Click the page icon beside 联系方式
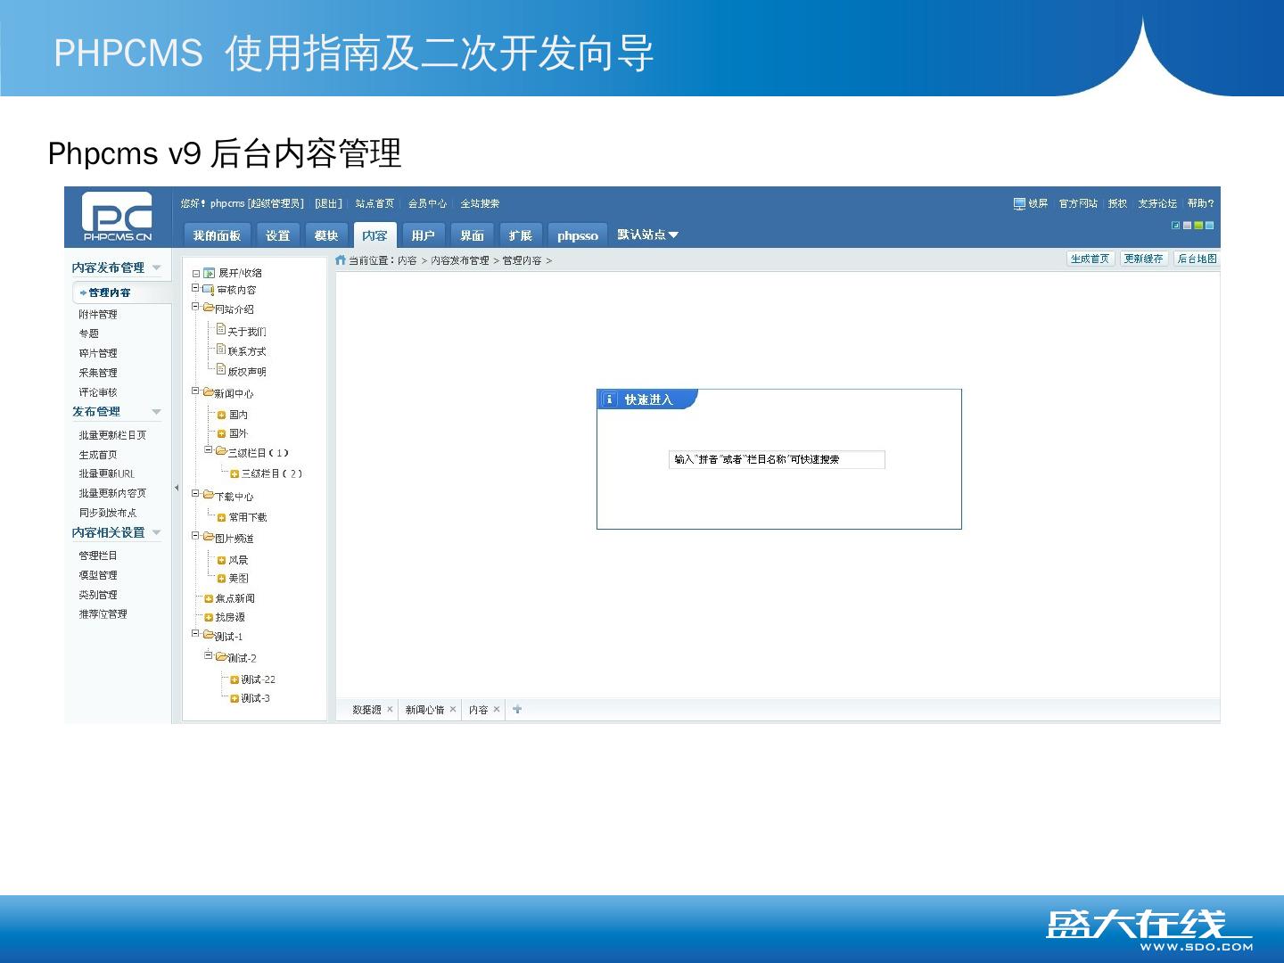1284x963 pixels. click(x=221, y=350)
